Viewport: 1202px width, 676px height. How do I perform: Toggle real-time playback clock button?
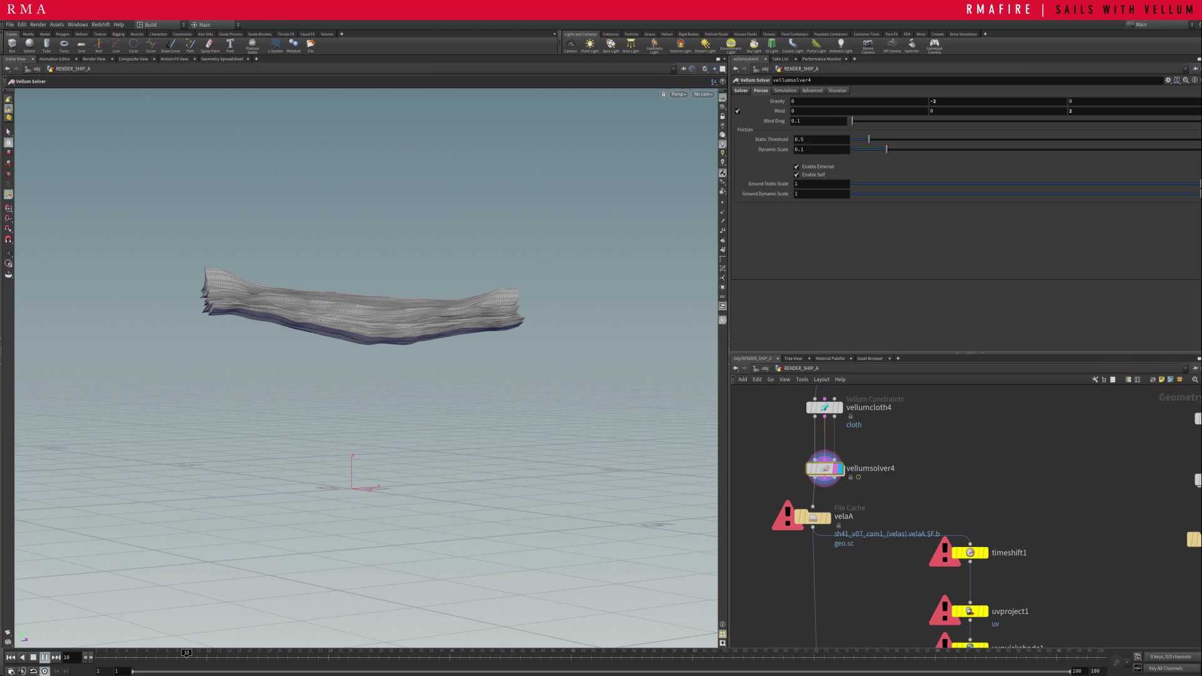(44, 671)
